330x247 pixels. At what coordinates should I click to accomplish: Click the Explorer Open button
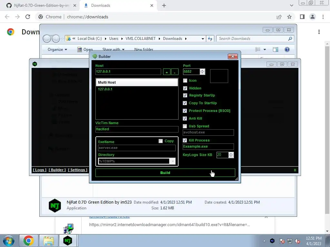pyautogui.click(x=85, y=50)
